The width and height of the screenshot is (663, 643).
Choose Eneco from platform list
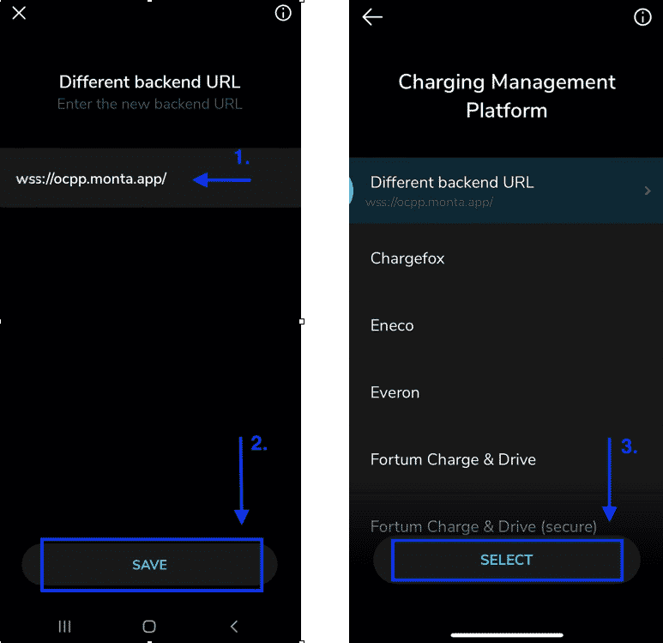coord(506,325)
